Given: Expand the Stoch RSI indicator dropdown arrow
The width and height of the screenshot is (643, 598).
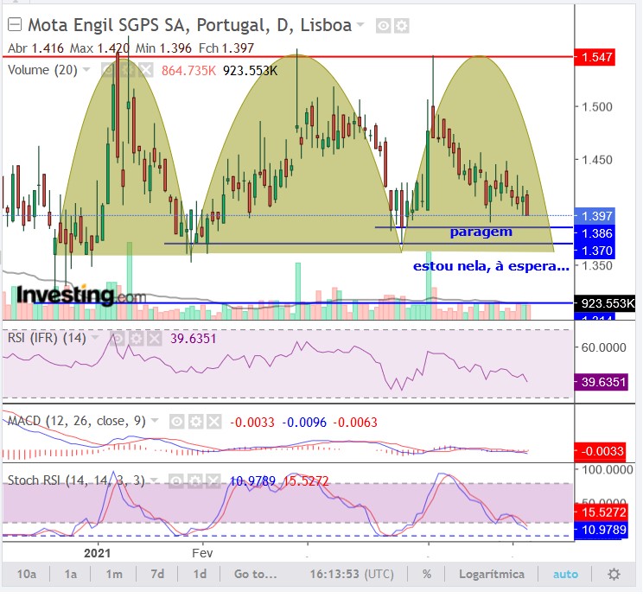Looking at the screenshot, I should (x=154, y=480).
